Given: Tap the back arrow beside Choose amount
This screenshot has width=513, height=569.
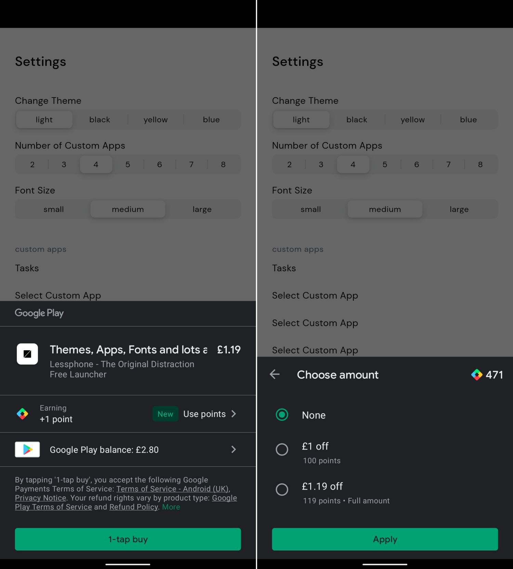Looking at the screenshot, I should tap(275, 374).
